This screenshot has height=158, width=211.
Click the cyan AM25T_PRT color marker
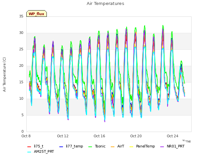point(29,152)
